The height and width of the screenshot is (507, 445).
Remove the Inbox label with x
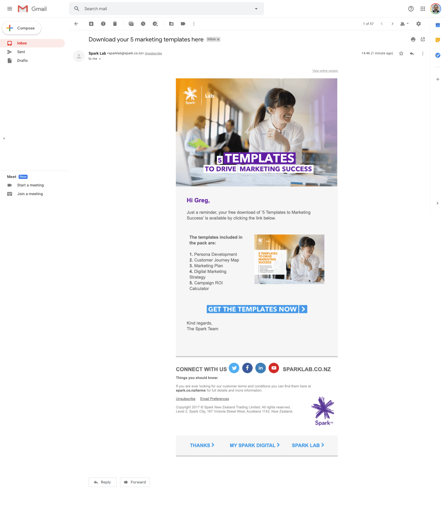218,40
